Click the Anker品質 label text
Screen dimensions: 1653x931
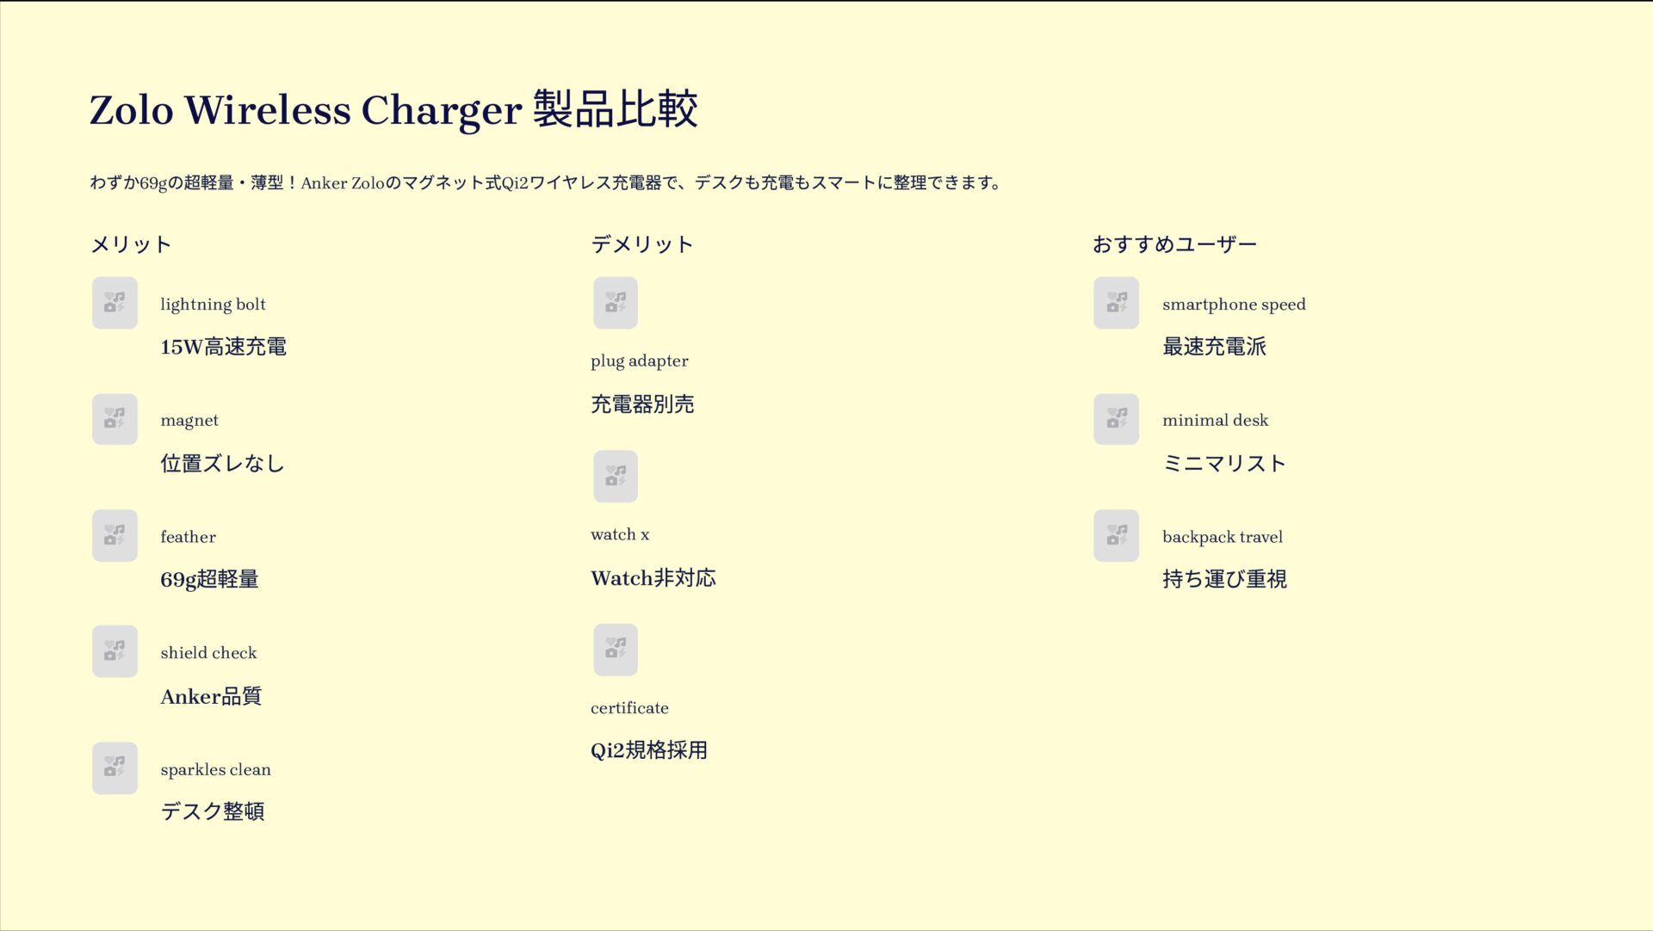coord(212,696)
